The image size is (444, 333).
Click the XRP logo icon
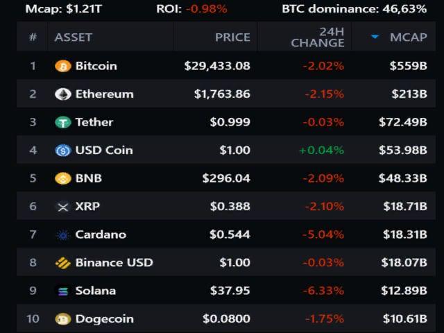pyautogui.click(x=63, y=207)
